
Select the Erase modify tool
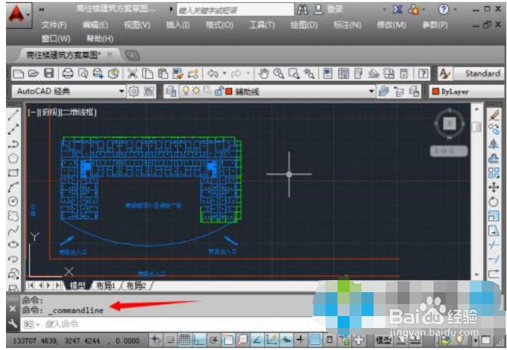pos(494,115)
